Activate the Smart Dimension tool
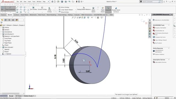Viewport: 176px width, 99px height. [x=10, y=9]
